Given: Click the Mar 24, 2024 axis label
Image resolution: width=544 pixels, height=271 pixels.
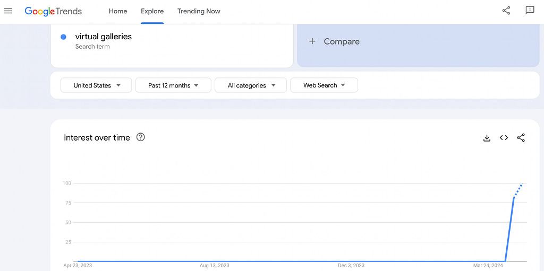Looking at the screenshot, I should [488, 266].
